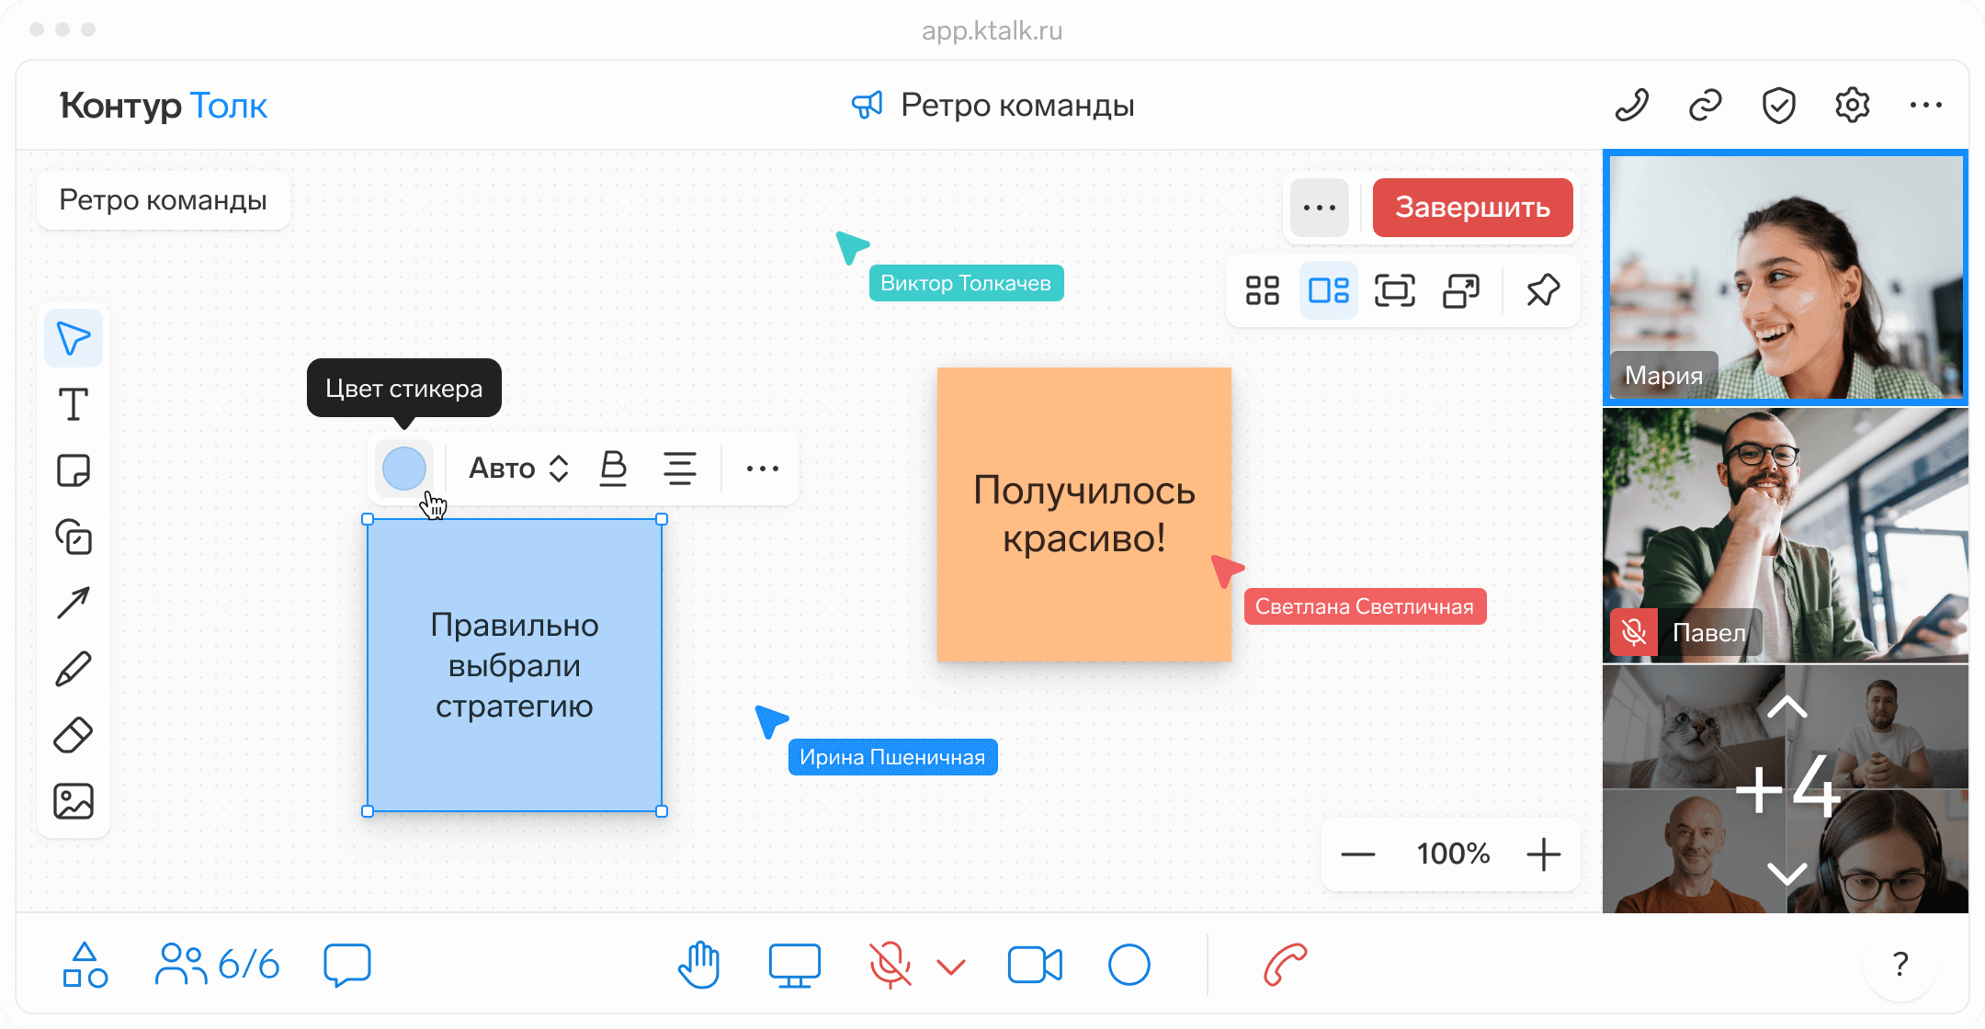Image resolution: width=1985 pixels, height=1029 pixels.
Task: Toggle the camera on
Action: pos(1035,965)
